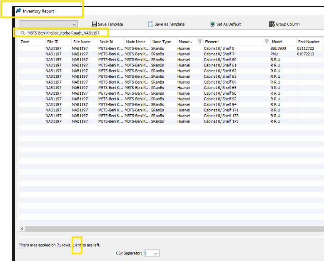Open the template selection dropdown
This screenshot has height=261, width=324.
click(75, 25)
